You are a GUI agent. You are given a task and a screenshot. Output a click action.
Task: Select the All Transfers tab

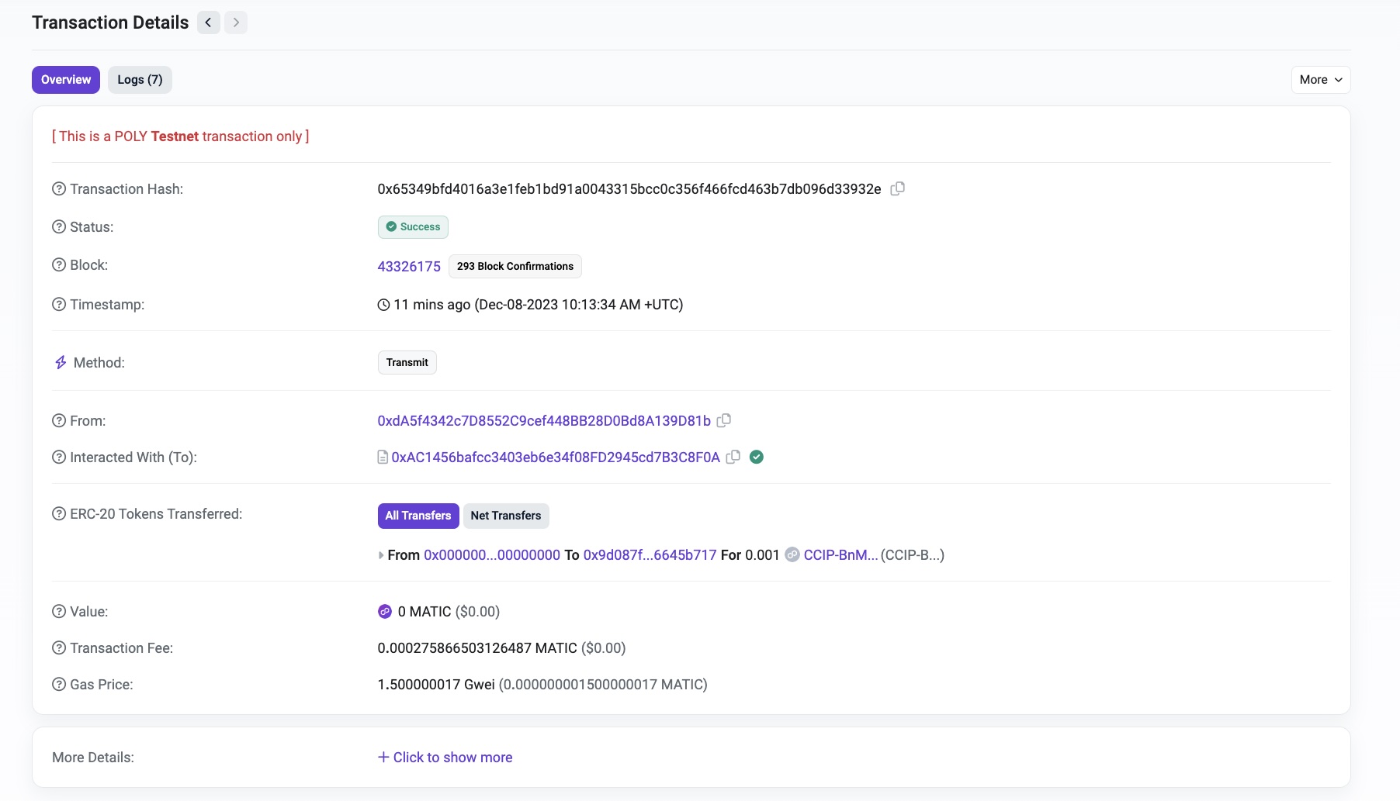(x=418, y=516)
